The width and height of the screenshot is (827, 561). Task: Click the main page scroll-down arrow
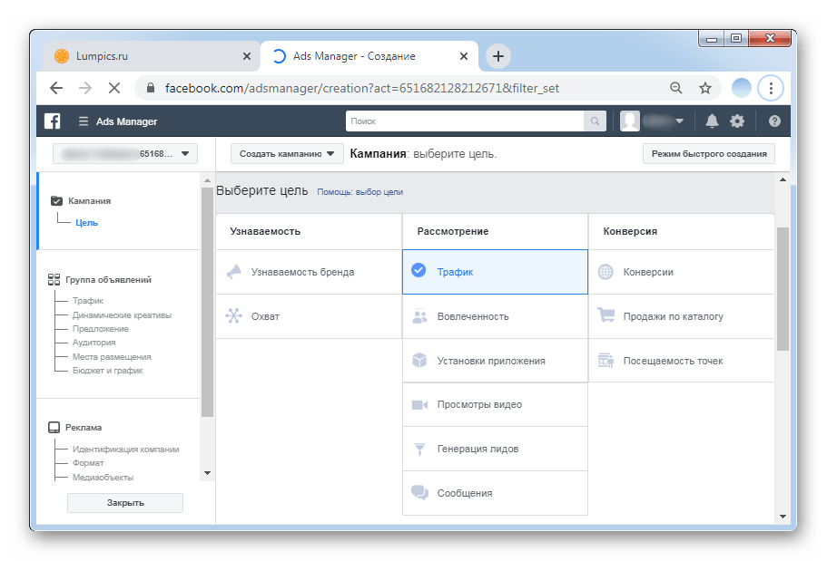783,517
